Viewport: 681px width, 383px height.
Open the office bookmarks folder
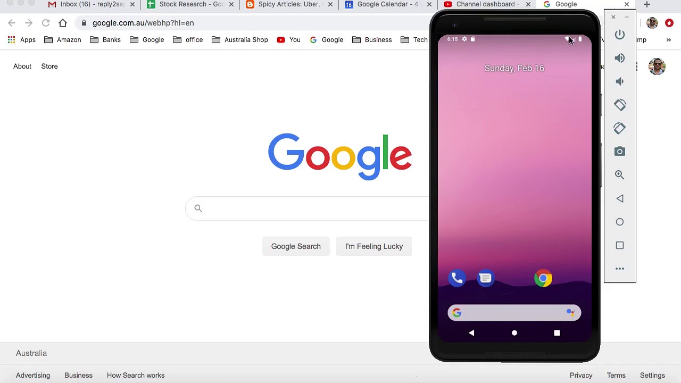[187, 40]
